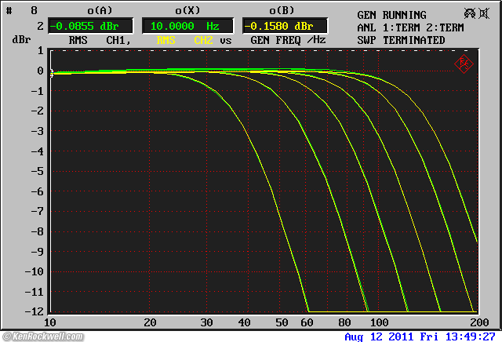Click the GEN FREQ /Hz axis label
Screen dimensions: 502x342
tap(289, 40)
